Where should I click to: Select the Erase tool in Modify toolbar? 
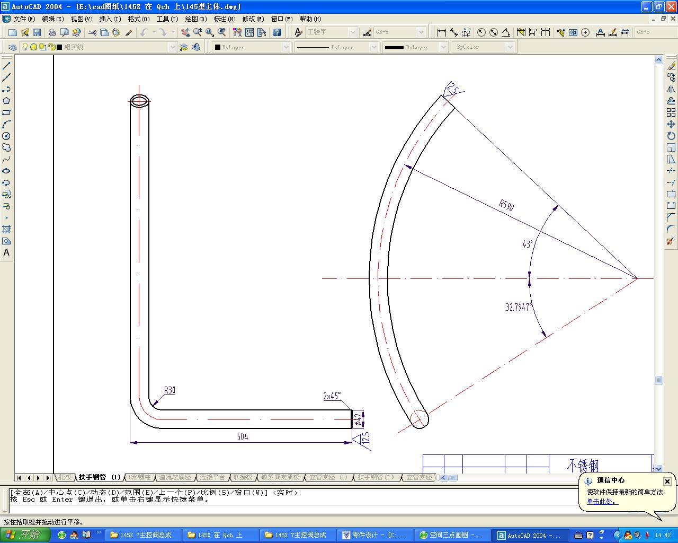[671, 66]
